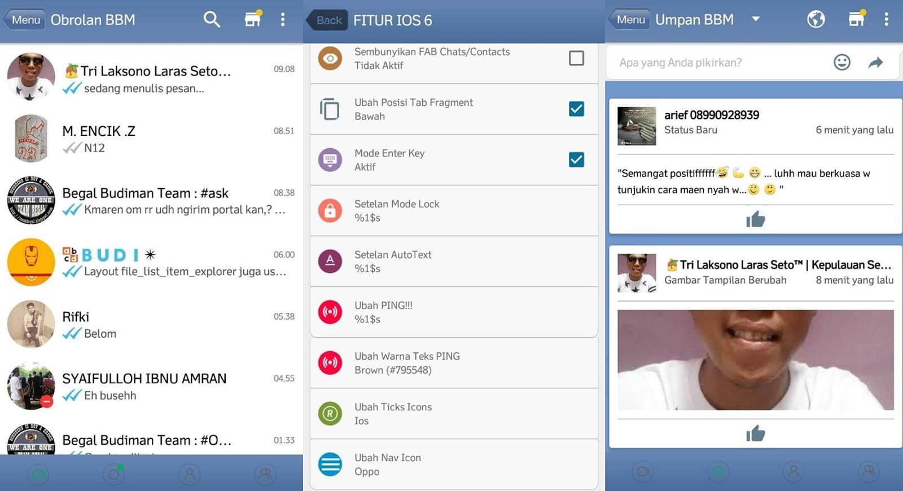The width and height of the screenshot is (903, 491).
Task: Like arief's status with thumbs-up icon
Action: [755, 219]
